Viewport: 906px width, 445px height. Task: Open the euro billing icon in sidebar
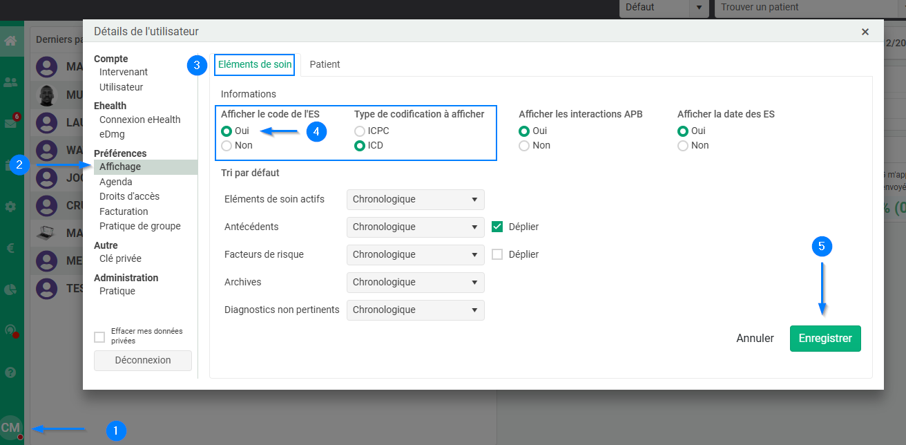click(x=10, y=248)
